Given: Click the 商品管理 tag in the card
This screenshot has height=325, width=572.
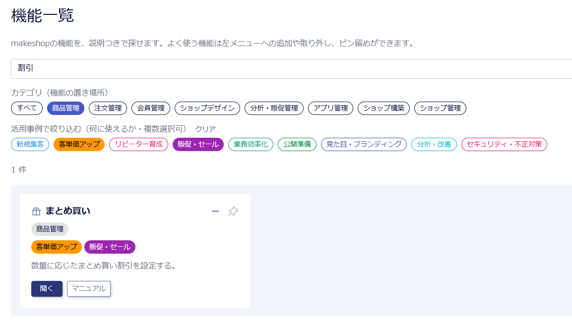Looking at the screenshot, I should (x=50, y=229).
